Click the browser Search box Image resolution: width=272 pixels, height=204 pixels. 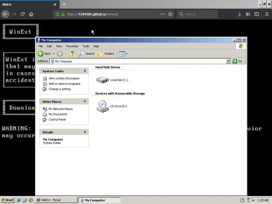[197, 14]
